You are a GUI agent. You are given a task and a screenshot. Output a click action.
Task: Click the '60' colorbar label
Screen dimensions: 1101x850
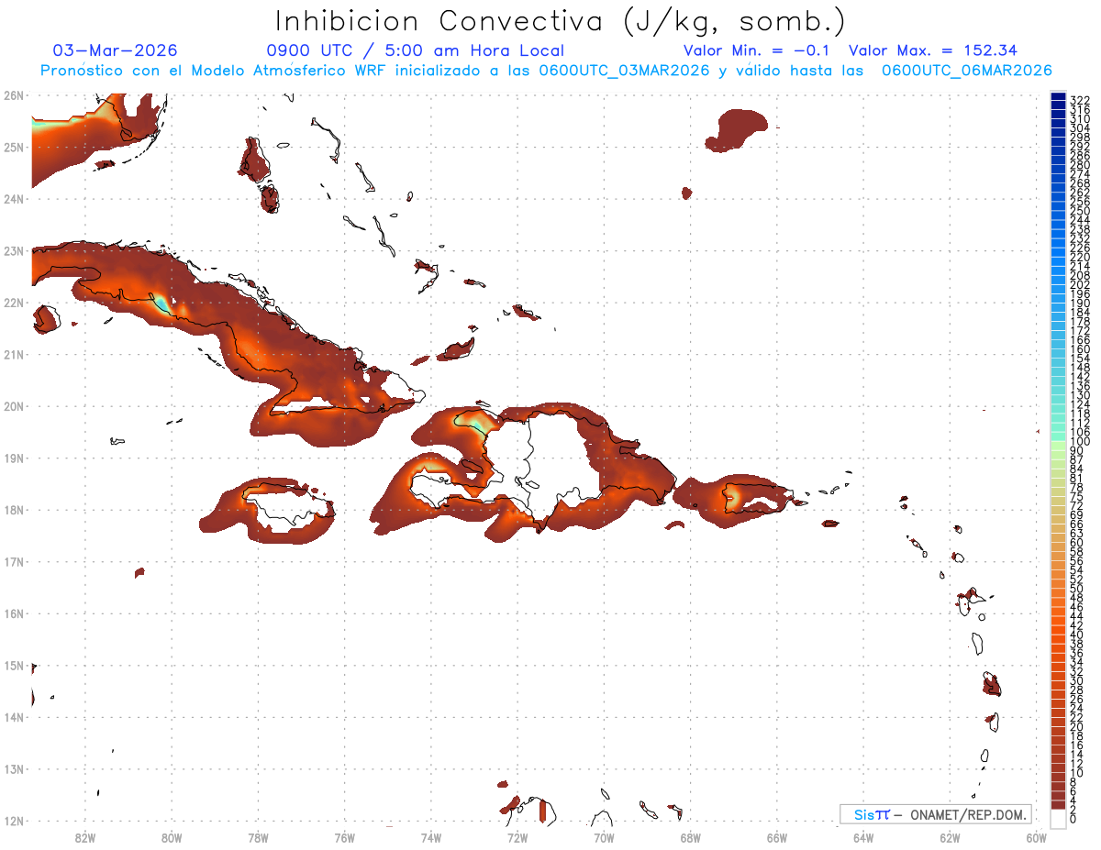coord(1076,542)
